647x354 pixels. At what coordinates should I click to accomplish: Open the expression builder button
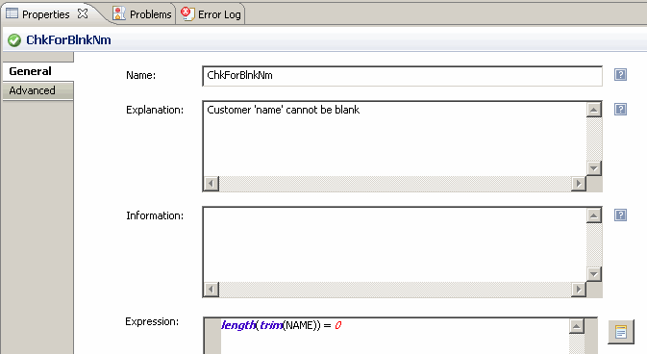click(621, 332)
